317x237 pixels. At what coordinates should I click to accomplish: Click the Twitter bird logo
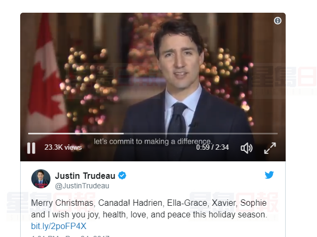[269, 175]
